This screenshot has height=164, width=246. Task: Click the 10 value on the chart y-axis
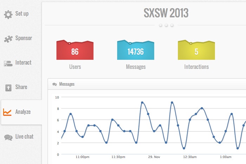[x=57, y=97]
